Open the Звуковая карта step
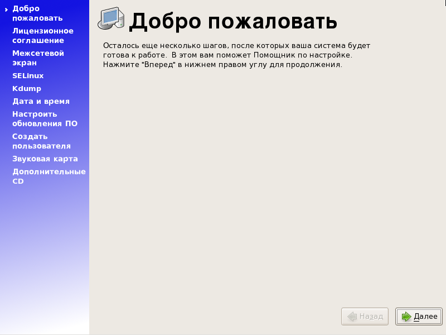The height and width of the screenshot is (335, 446). [x=45, y=159]
